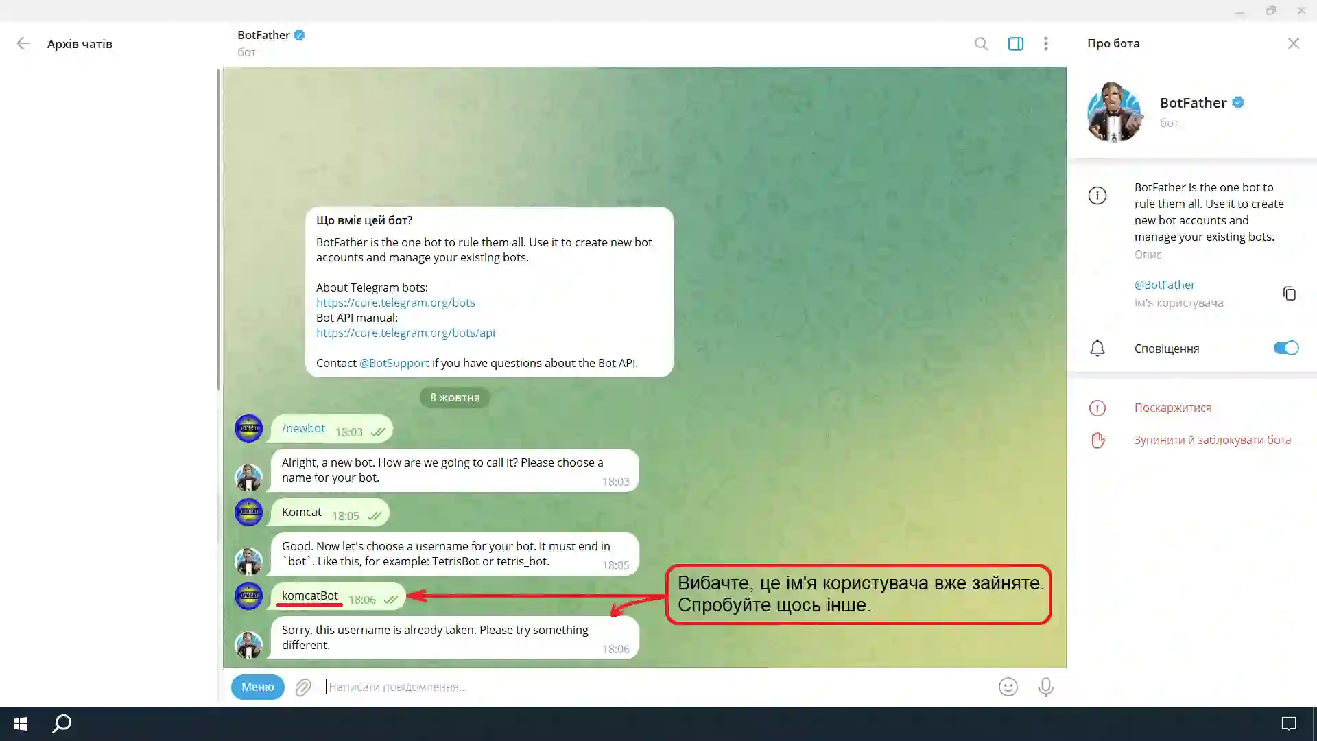Open BotFather's profile picture in panel

[1114, 112]
